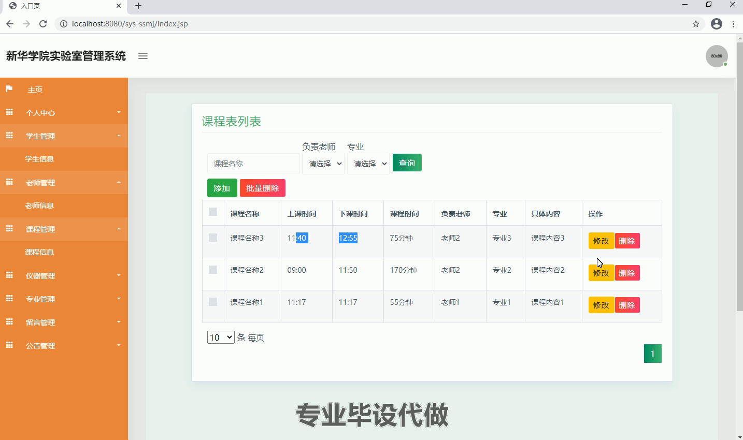This screenshot has height=440, width=743.
Task: Click the grid icon beside 仪器管理
Action: [9, 275]
